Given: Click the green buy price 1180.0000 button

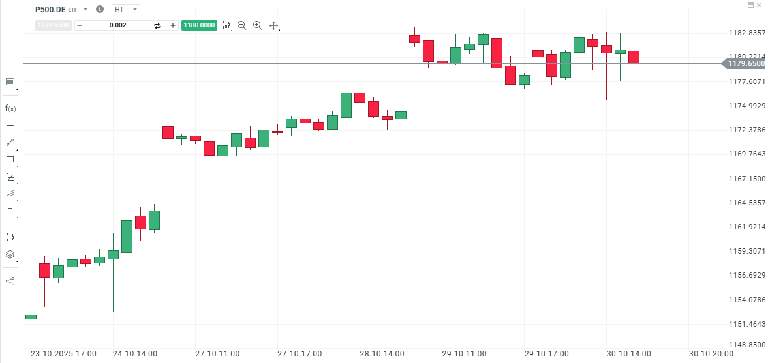Looking at the screenshot, I should pos(199,25).
